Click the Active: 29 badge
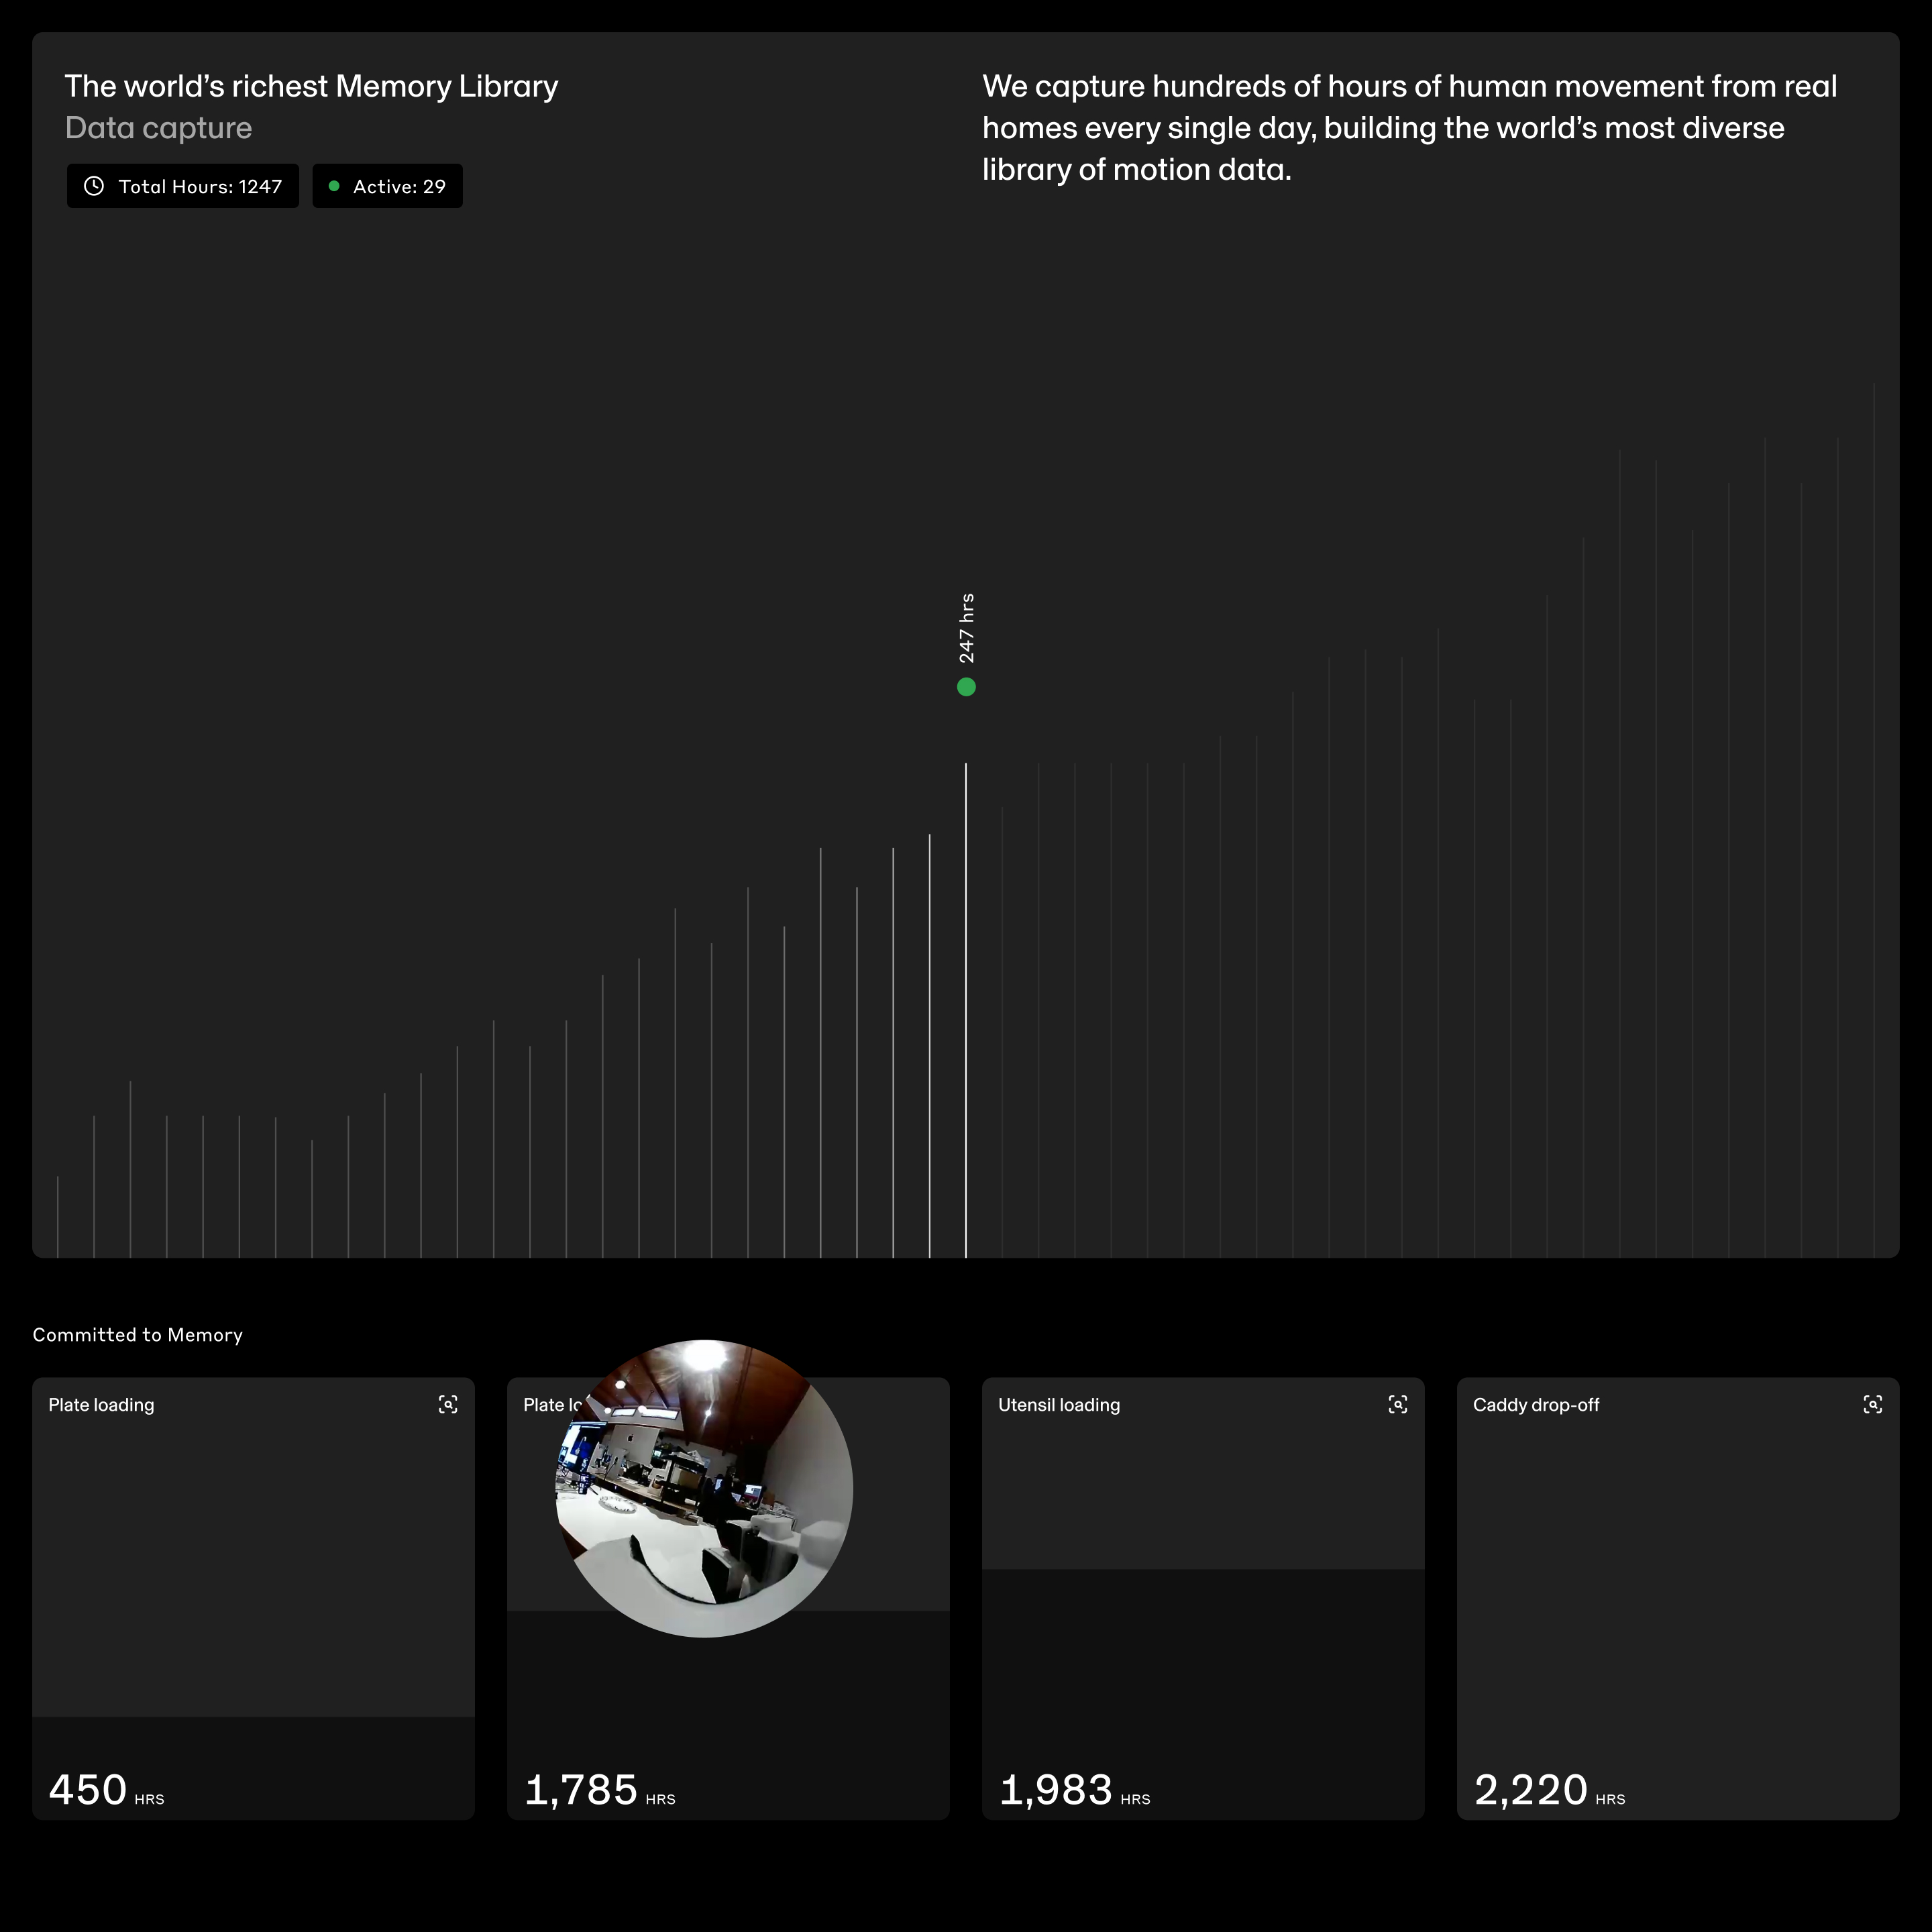 pyautogui.click(x=388, y=186)
